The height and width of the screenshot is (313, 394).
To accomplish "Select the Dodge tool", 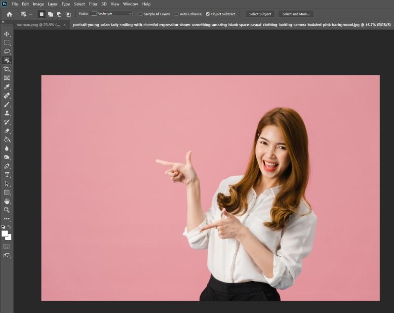I will [7, 157].
